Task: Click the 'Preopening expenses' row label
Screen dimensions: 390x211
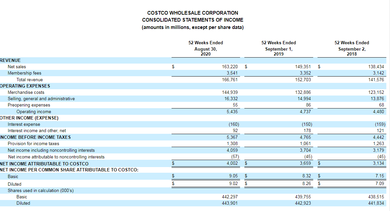Action: (x=29, y=105)
